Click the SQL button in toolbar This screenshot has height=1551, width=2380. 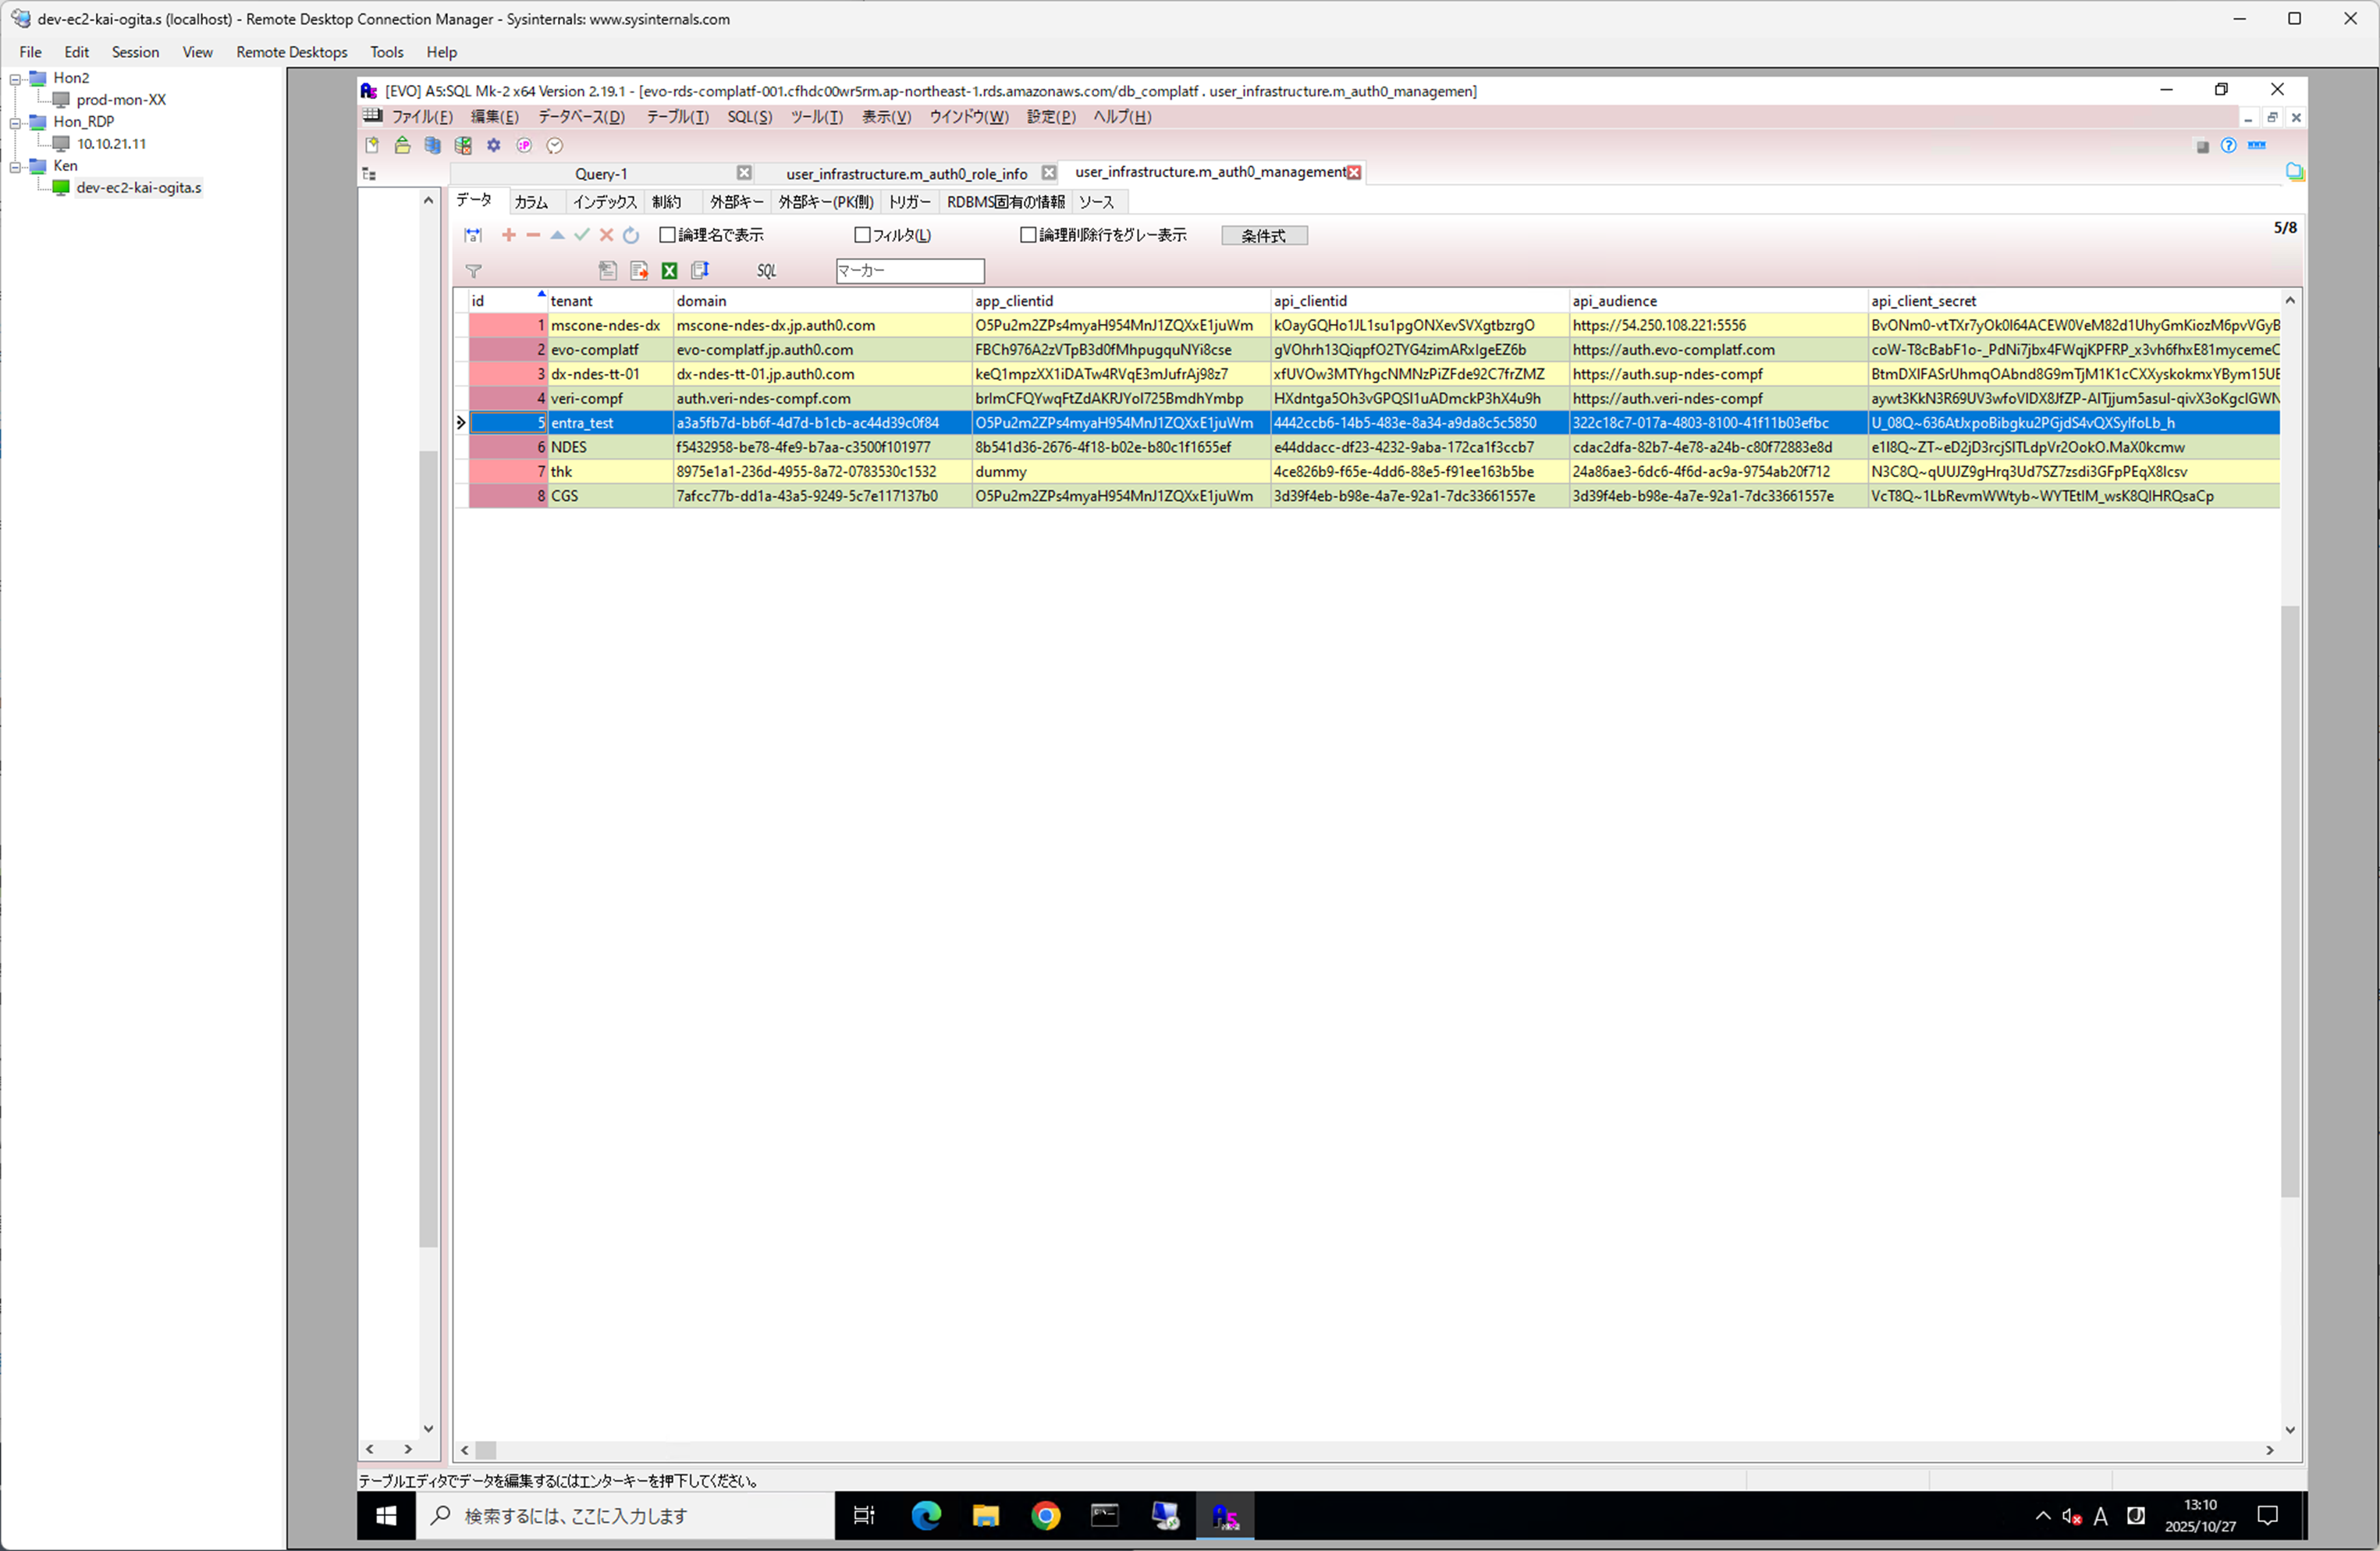click(766, 271)
